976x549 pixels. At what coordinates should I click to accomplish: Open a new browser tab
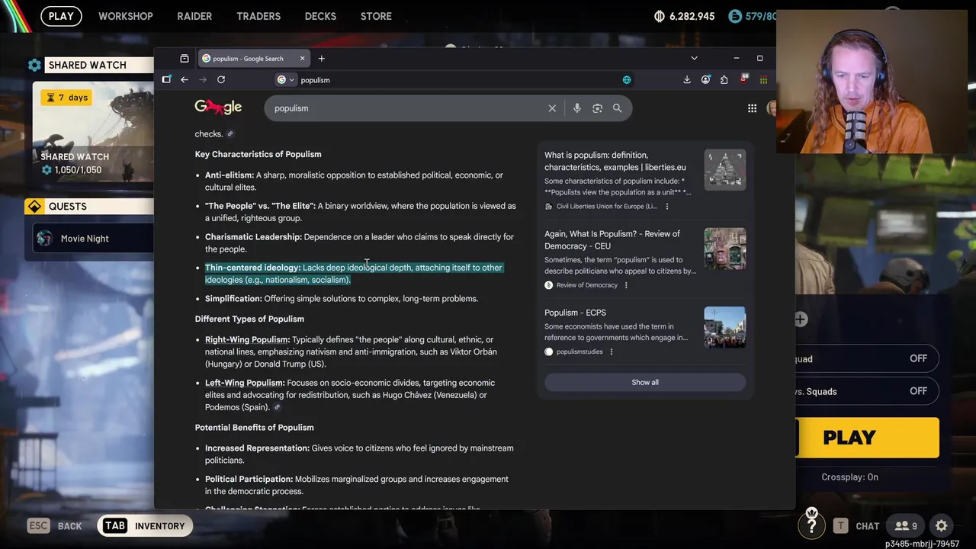[322, 59]
